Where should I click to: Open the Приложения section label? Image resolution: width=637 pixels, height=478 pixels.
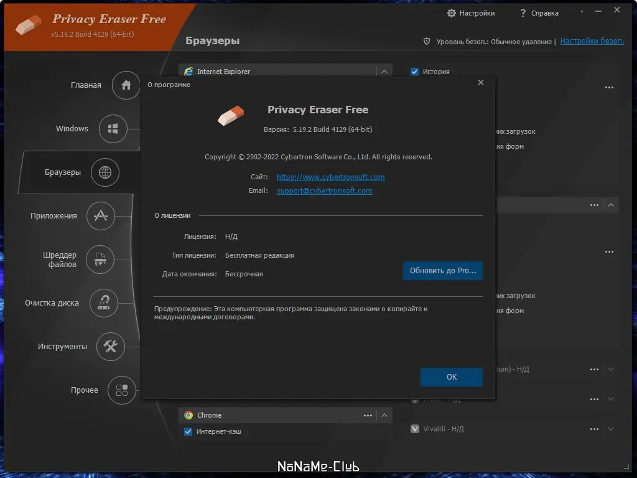click(x=53, y=216)
